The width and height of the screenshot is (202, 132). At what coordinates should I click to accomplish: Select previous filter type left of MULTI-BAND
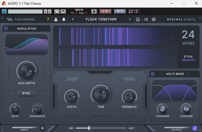[162, 74]
